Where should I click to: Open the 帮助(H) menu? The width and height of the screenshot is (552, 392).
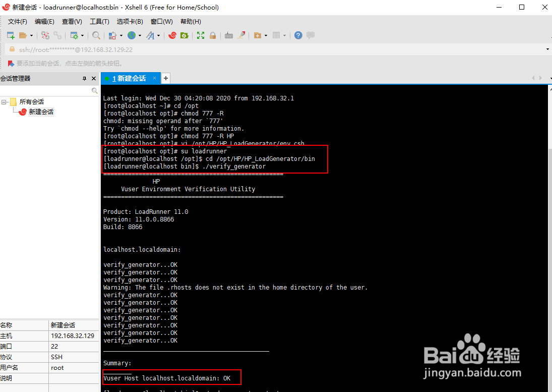pos(191,22)
